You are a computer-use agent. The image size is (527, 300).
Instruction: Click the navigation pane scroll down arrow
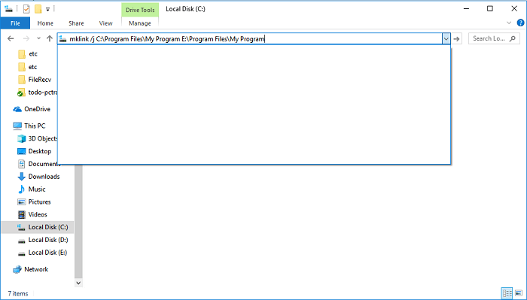(x=78, y=283)
